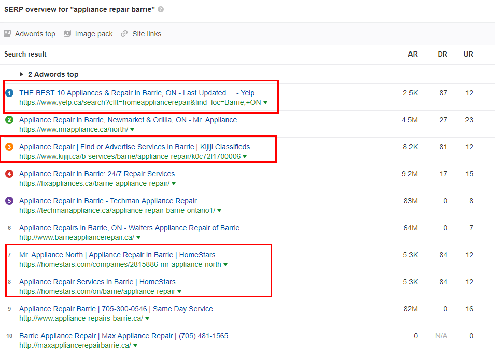Click the barrieappliancerepair.ca URL
This screenshot has width=495, height=357.
77,237
